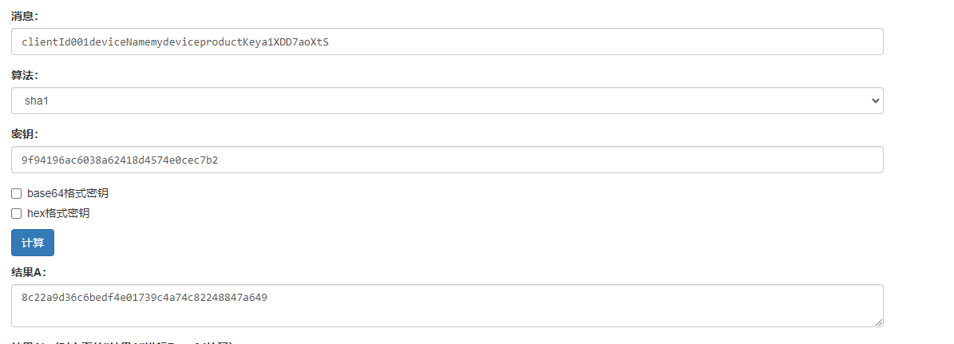The height and width of the screenshot is (344, 954).
Task: Click the base64格式密钥 label text
Action: (68, 193)
